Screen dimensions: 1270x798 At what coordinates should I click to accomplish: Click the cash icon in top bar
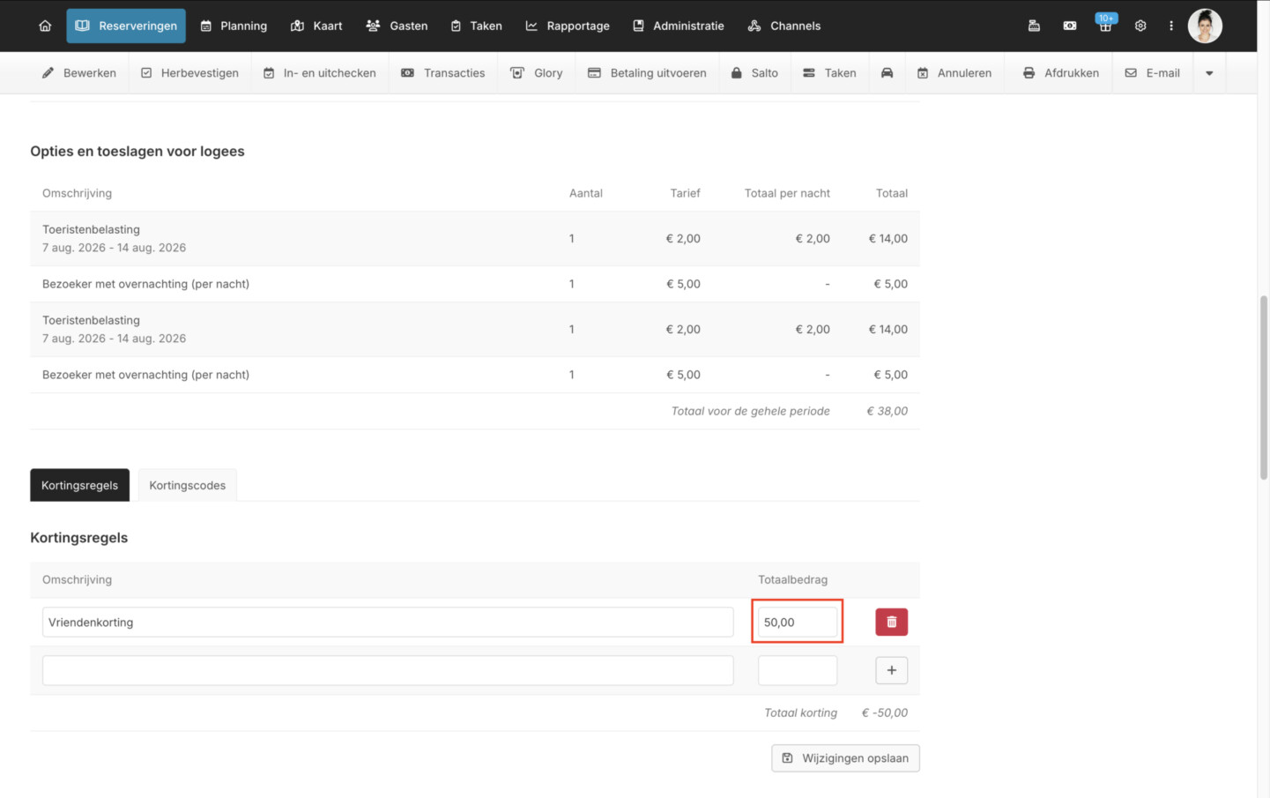coord(1069,26)
